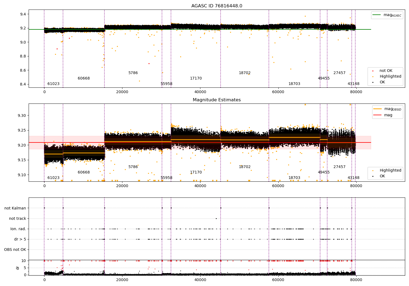The width and height of the screenshot is (409, 286).
Task: Click obsid 55958 in Magnitude Estimates plot
Action: pyautogui.click(x=166, y=178)
